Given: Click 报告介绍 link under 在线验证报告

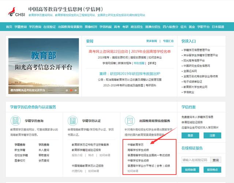Looking at the screenshot, I should [77, 155].
